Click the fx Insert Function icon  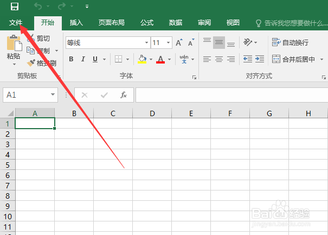124,95
